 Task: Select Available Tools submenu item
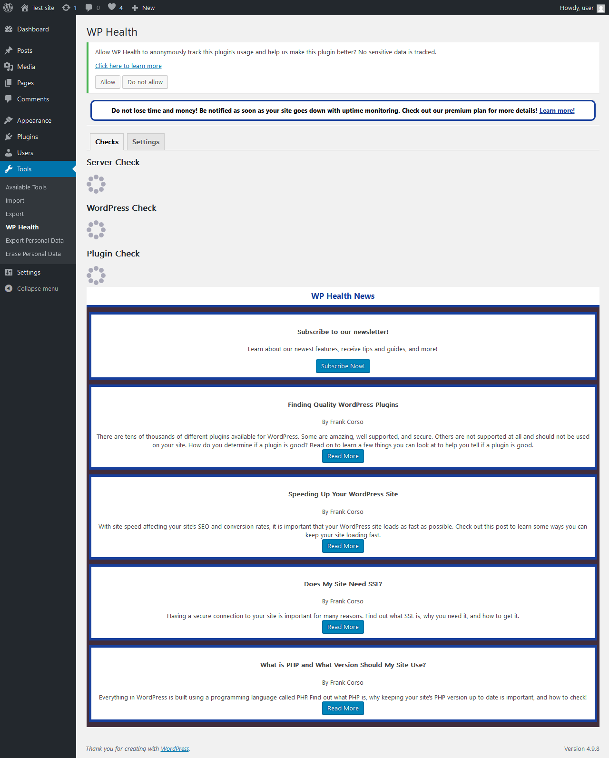coord(26,187)
